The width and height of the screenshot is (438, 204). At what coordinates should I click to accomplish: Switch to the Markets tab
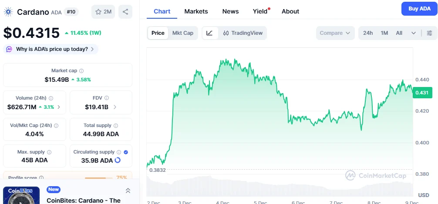[x=196, y=11]
